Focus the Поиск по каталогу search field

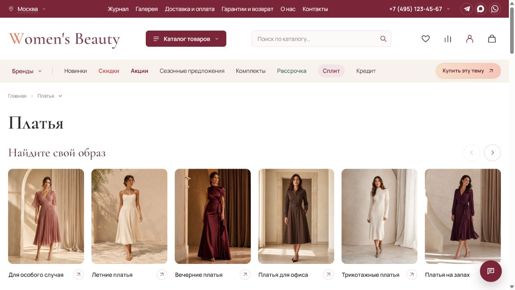point(321,39)
